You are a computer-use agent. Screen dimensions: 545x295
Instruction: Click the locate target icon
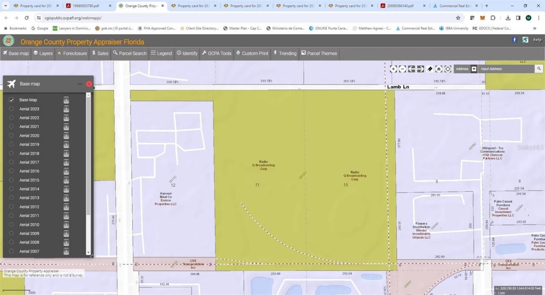[x=448, y=69]
